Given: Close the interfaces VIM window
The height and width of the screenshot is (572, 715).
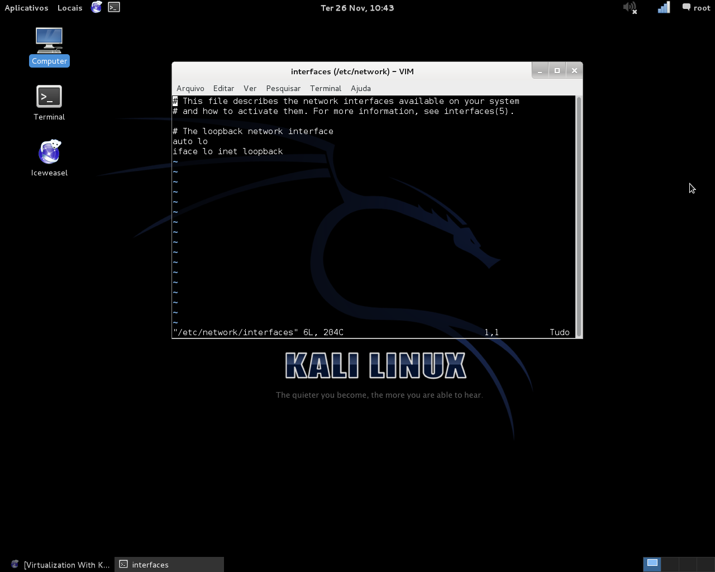Looking at the screenshot, I should (x=574, y=70).
